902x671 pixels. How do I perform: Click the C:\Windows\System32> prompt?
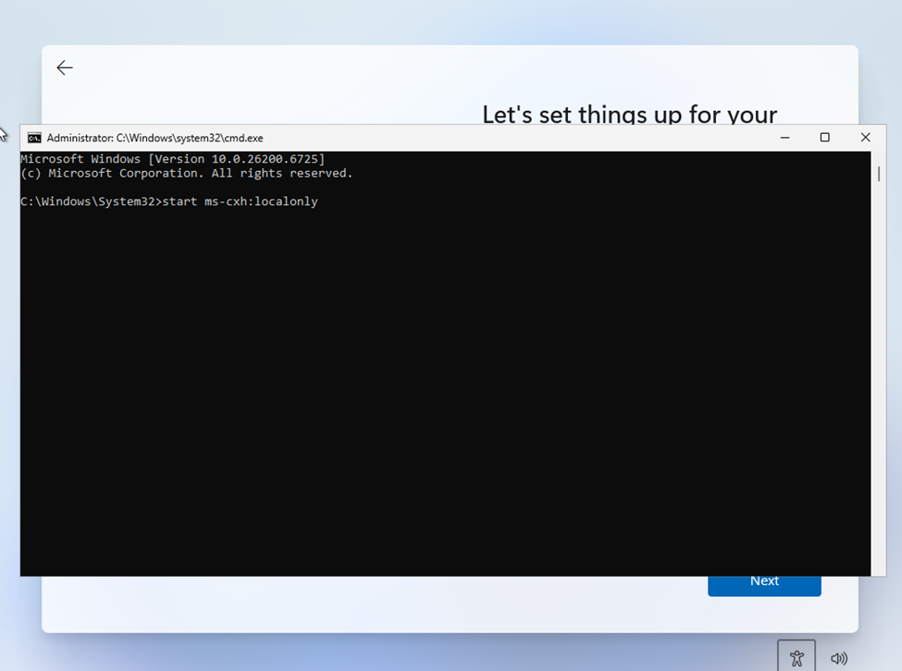pyautogui.click(x=90, y=201)
